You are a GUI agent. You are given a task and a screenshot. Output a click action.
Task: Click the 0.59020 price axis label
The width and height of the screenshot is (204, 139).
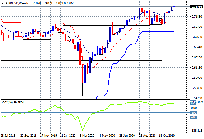197,78
